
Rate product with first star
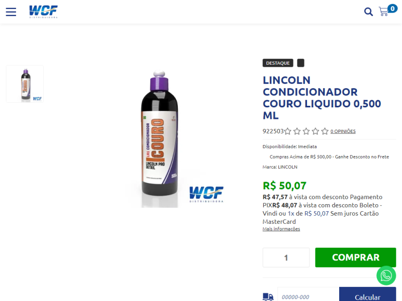[287, 131]
